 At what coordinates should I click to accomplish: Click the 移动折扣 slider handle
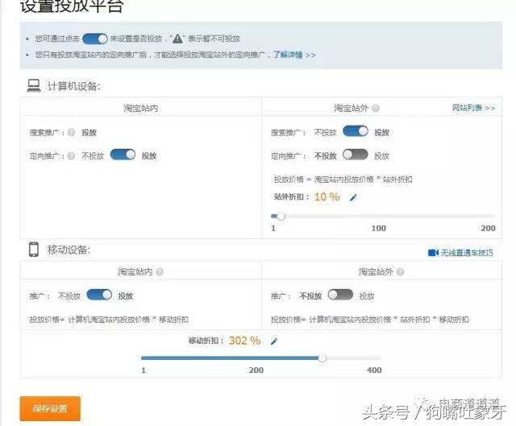[322, 358]
